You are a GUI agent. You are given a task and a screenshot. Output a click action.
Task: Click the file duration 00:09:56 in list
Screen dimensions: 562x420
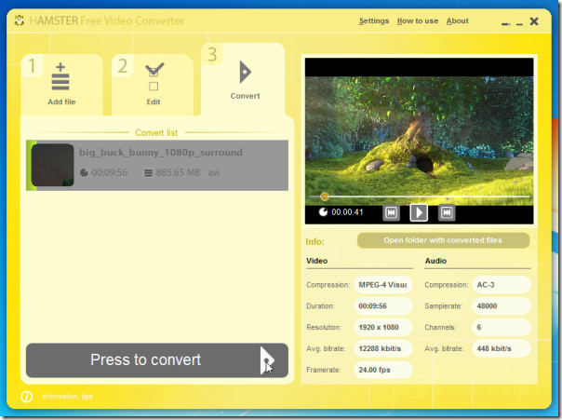point(109,172)
